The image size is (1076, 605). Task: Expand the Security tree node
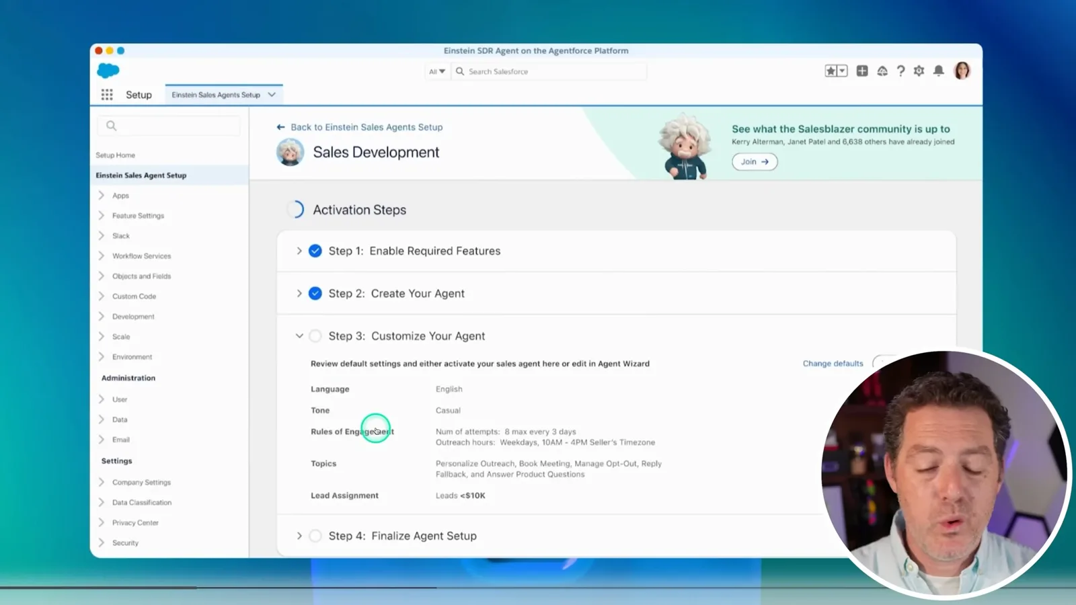click(102, 543)
